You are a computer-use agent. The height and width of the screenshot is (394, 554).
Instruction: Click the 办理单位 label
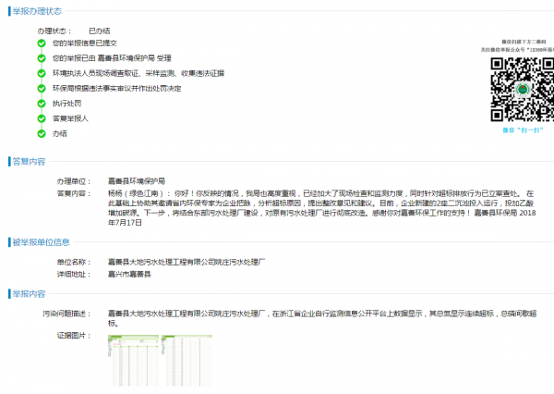[74, 181]
